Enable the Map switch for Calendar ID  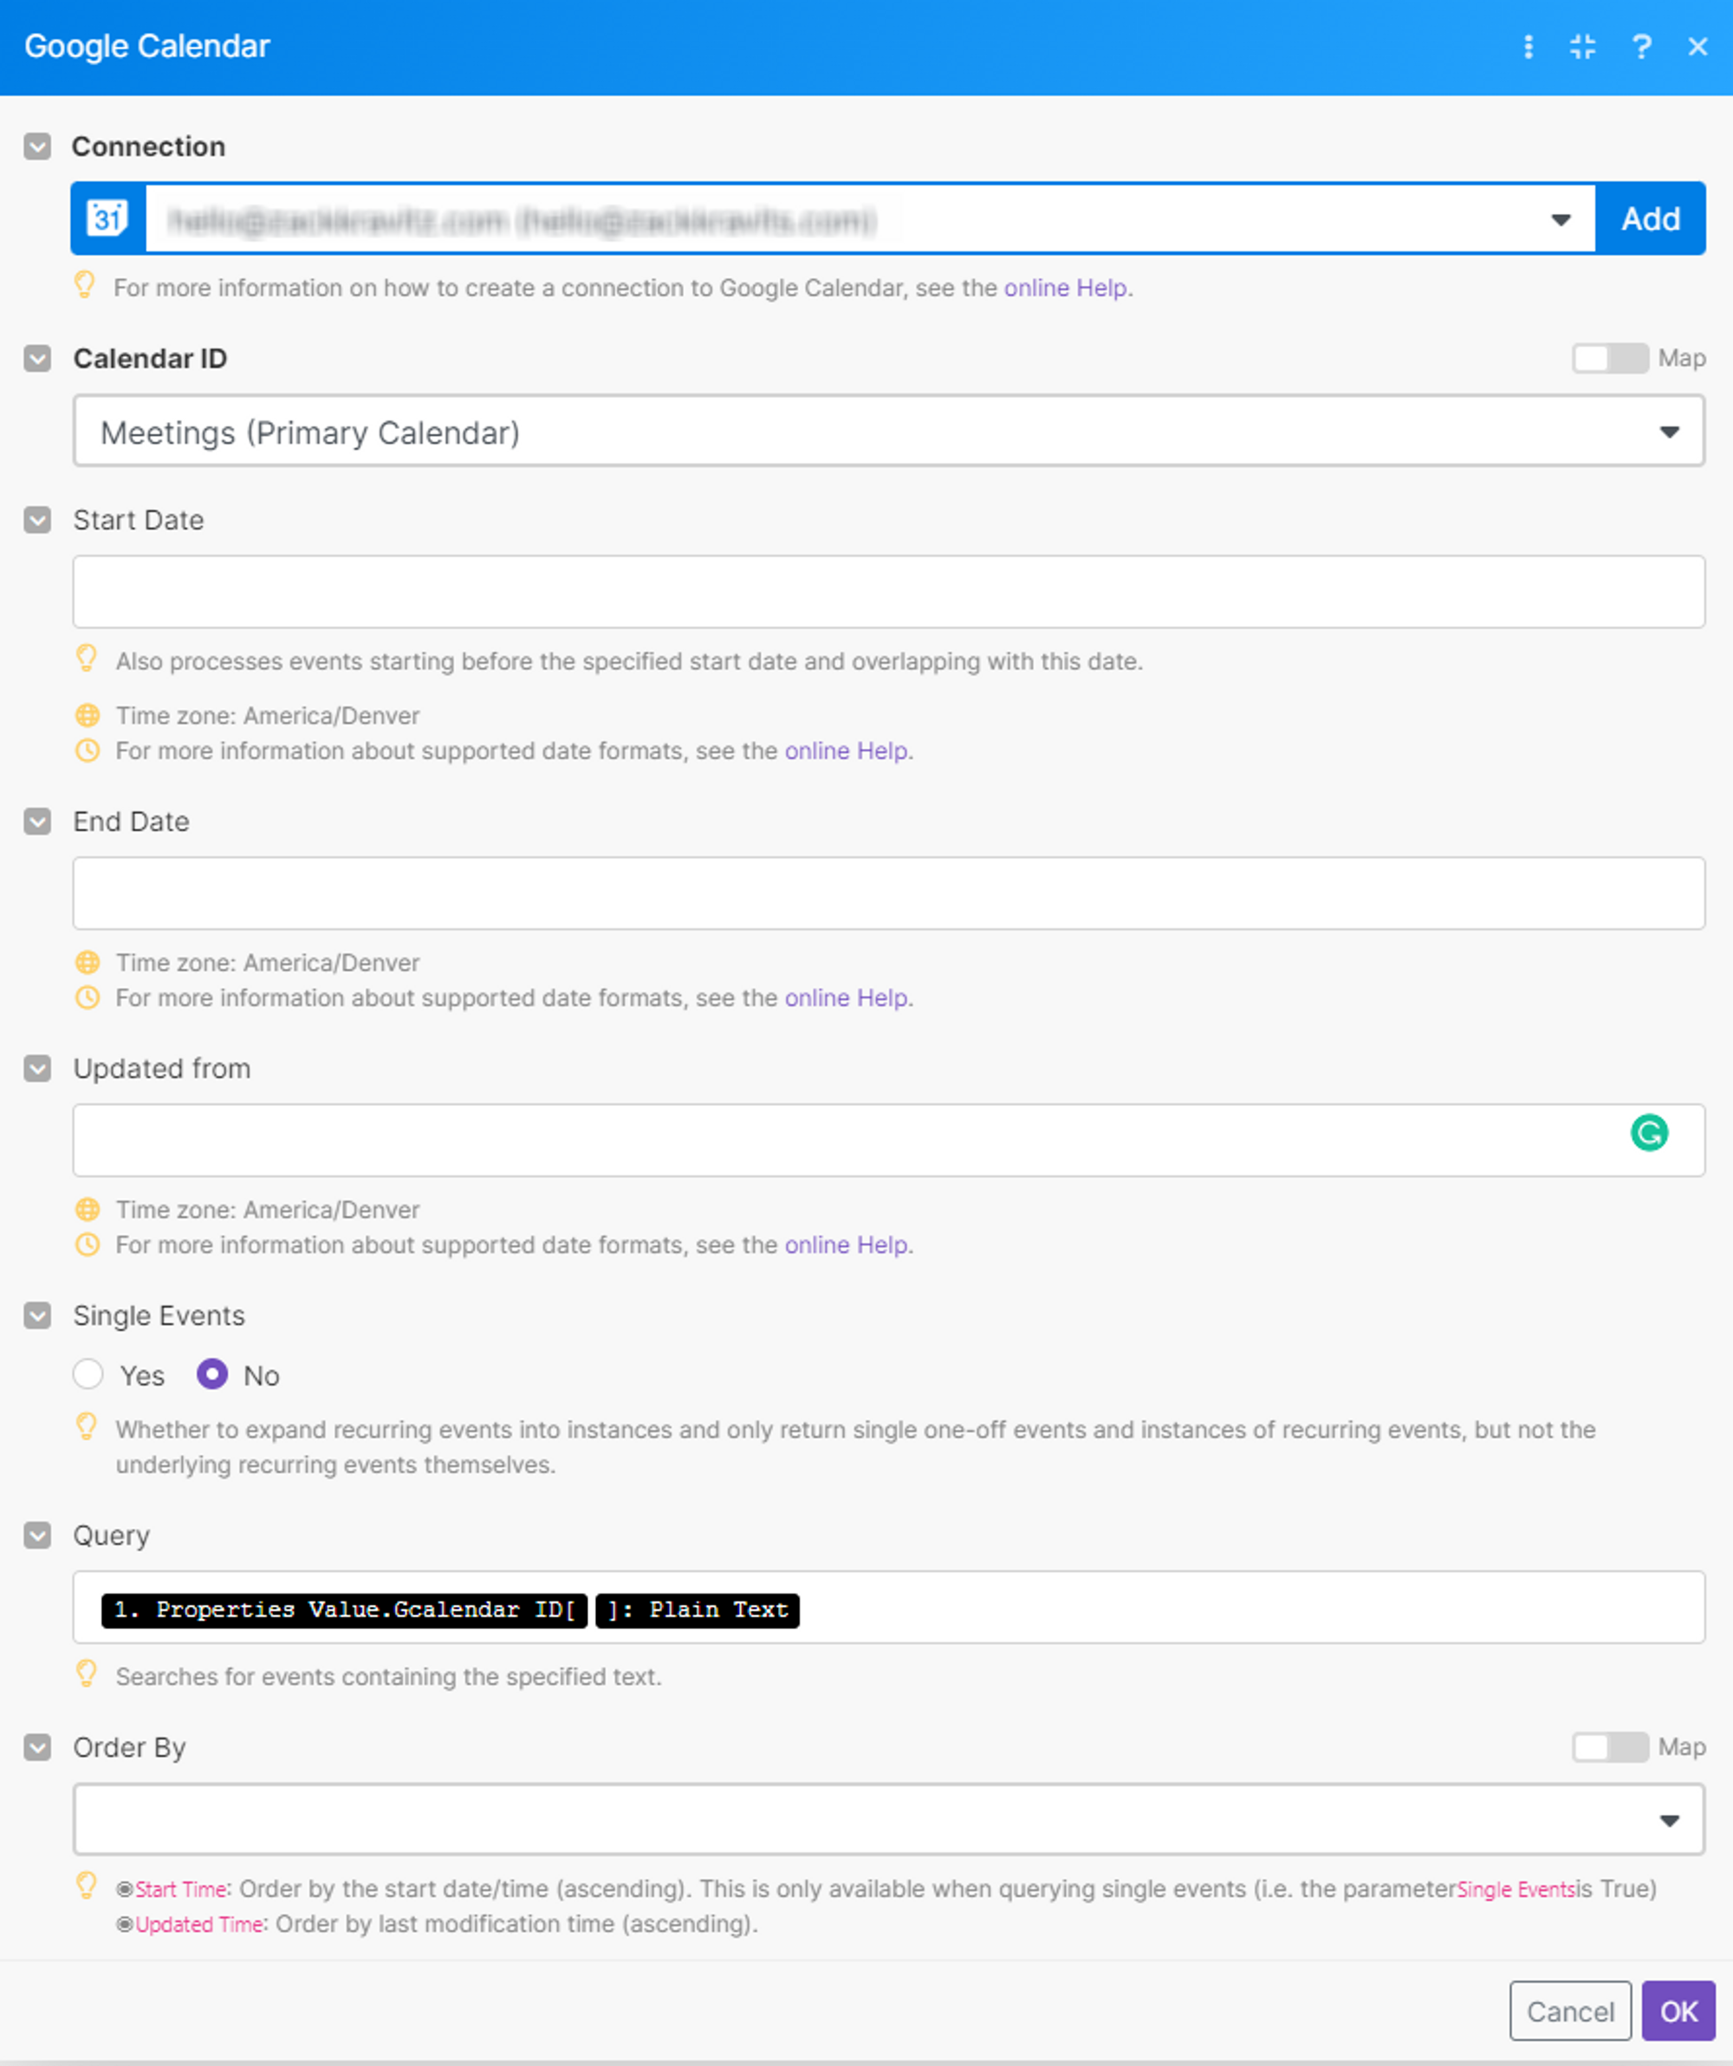pos(1610,358)
